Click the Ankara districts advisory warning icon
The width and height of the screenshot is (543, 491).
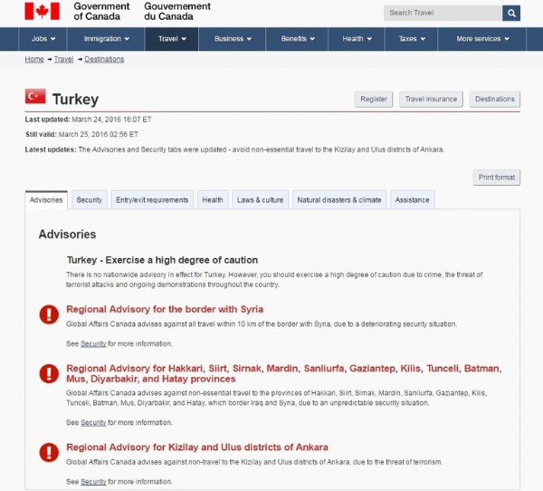(48, 452)
